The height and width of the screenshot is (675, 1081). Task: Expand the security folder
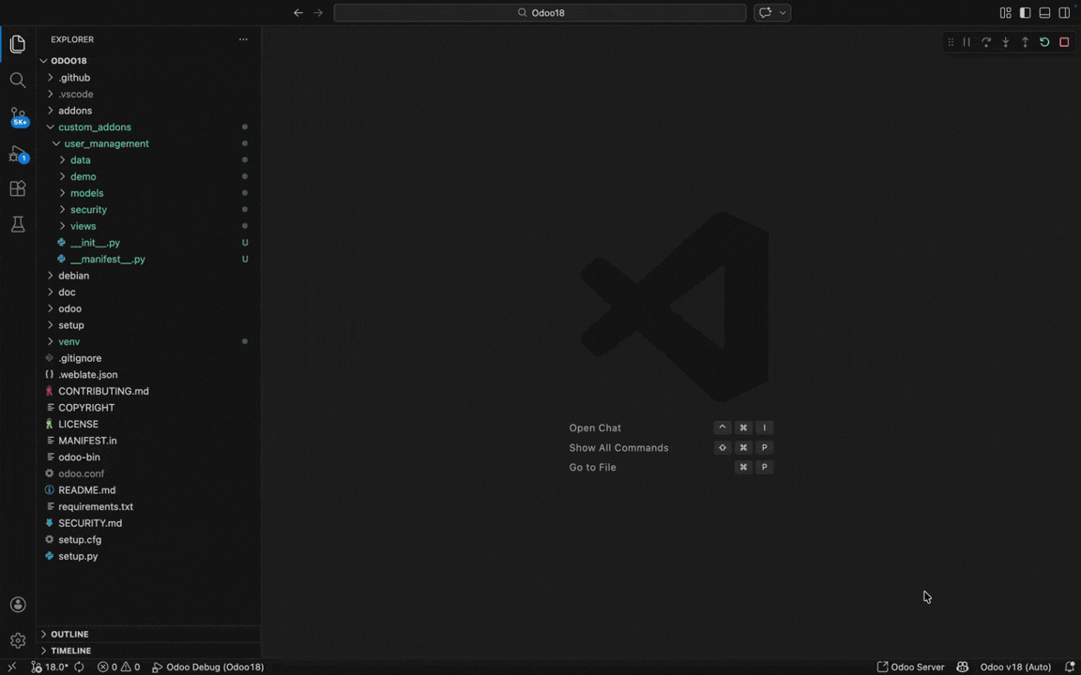148,210
